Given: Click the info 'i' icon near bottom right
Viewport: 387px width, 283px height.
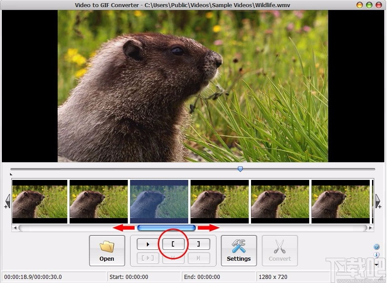Looking at the screenshot, I should 376,254.
